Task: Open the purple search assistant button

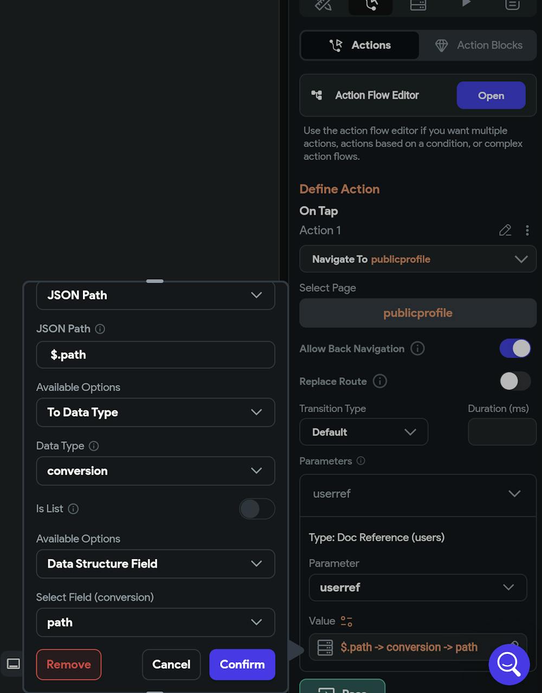Action: 508,664
